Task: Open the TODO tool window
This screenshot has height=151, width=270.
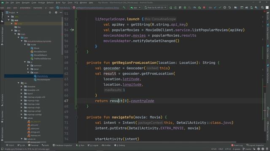Action: [x=10, y=145]
